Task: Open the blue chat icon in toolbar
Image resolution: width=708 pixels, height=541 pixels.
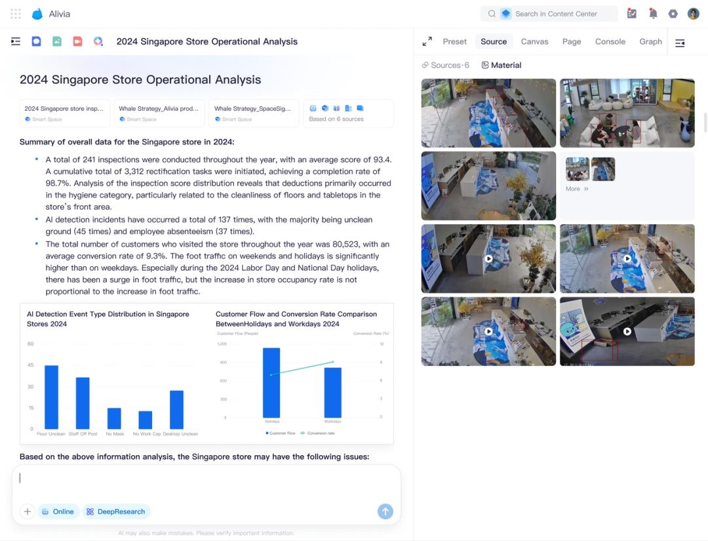Action: pos(37,41)
